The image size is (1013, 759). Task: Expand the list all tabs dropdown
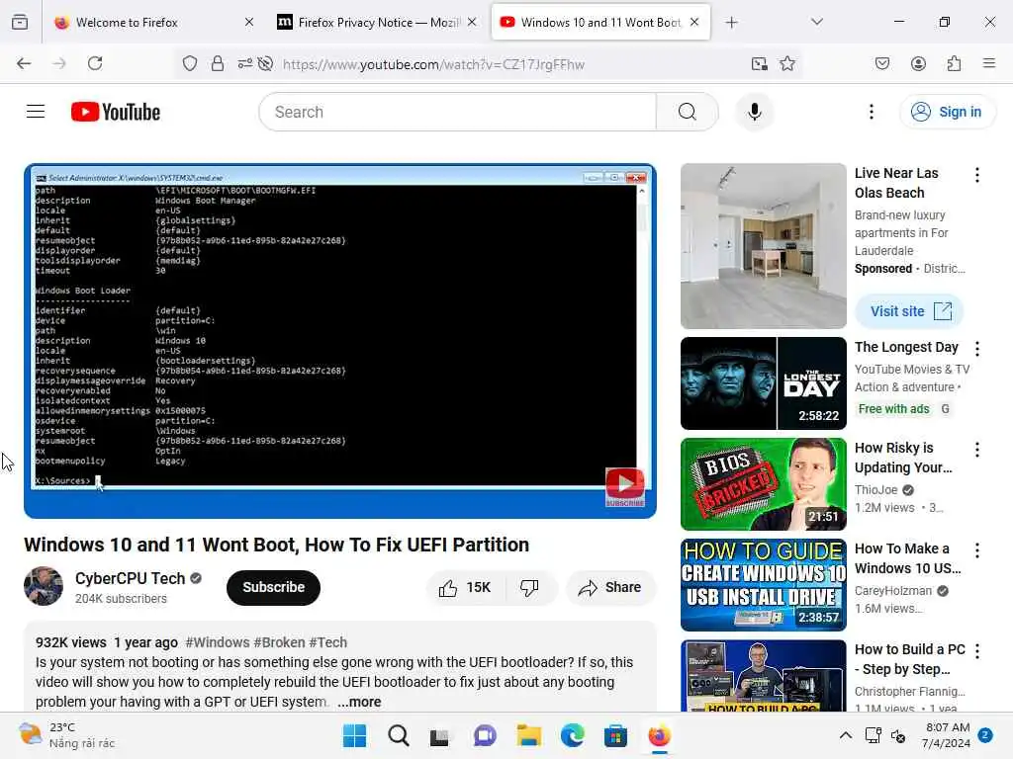tap(817, 23)
